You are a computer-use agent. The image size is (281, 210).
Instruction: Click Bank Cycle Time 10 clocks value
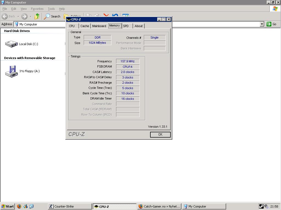(x=128, y=93)
